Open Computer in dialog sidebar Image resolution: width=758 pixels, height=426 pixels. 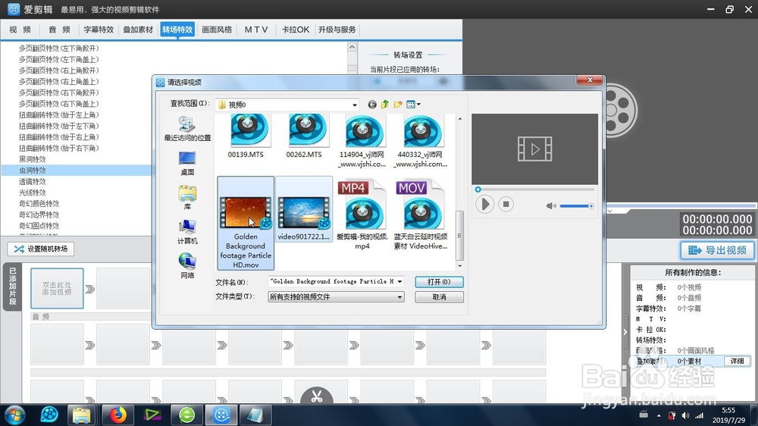[x=187, y=232]
